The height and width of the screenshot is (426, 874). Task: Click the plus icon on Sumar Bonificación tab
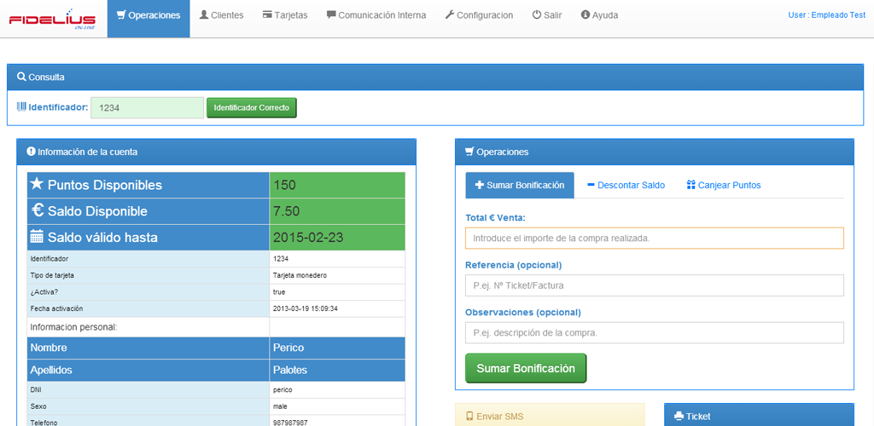[480, 185]
